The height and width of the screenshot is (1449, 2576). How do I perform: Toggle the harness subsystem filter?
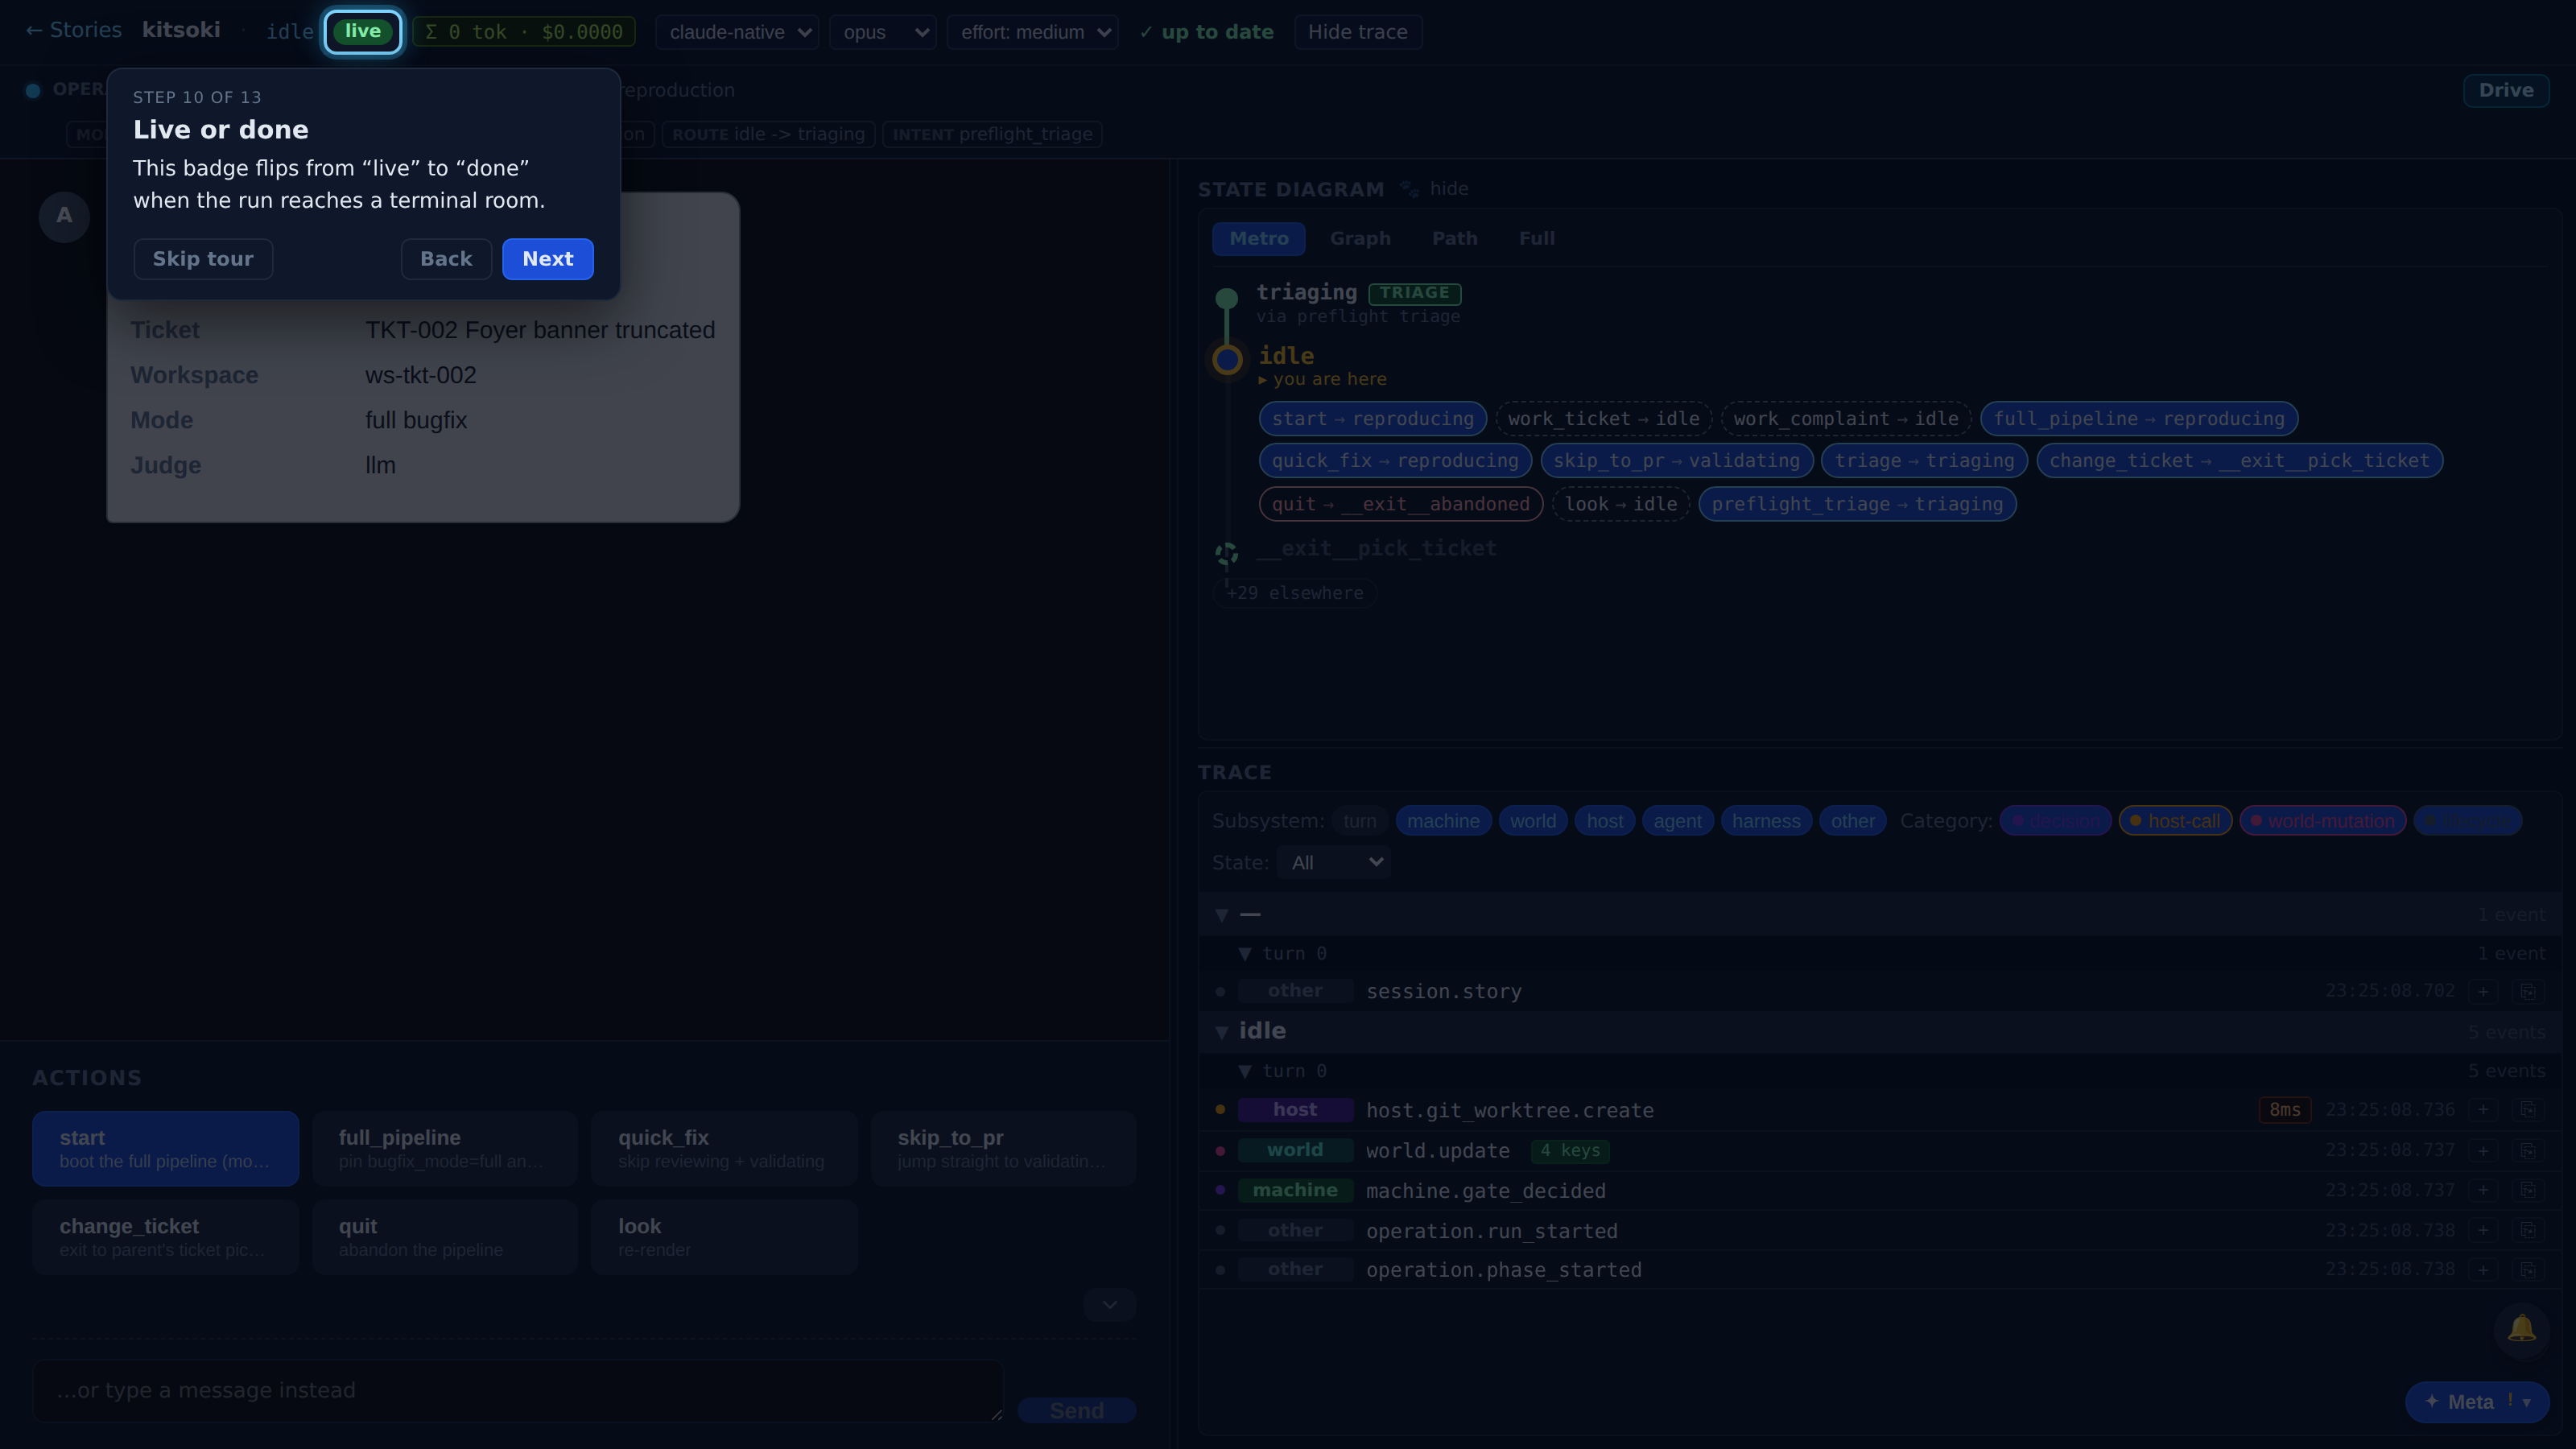1766,821
